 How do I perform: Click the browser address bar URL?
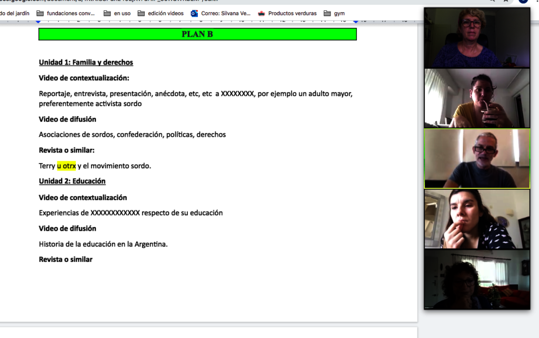pos(109,1)
